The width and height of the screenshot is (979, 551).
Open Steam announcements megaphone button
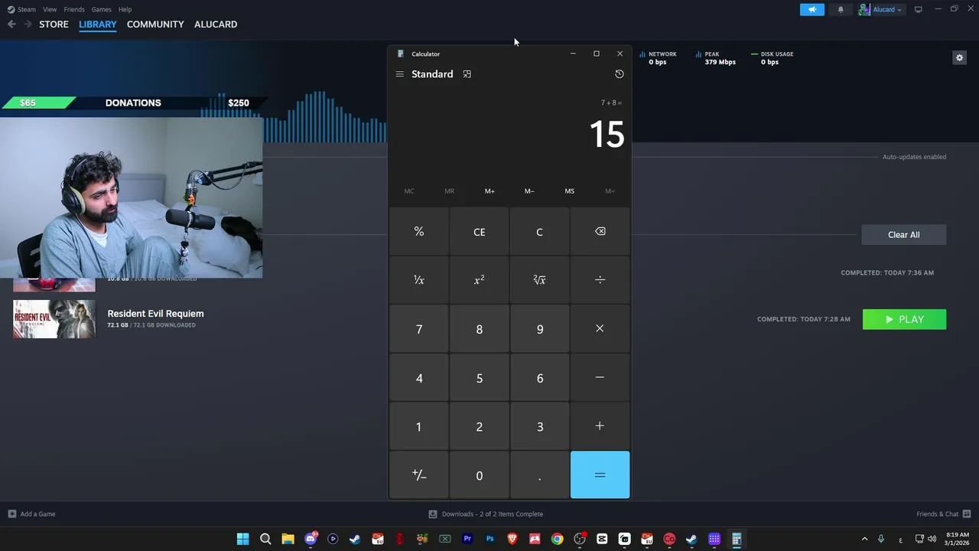click(812, 9)
